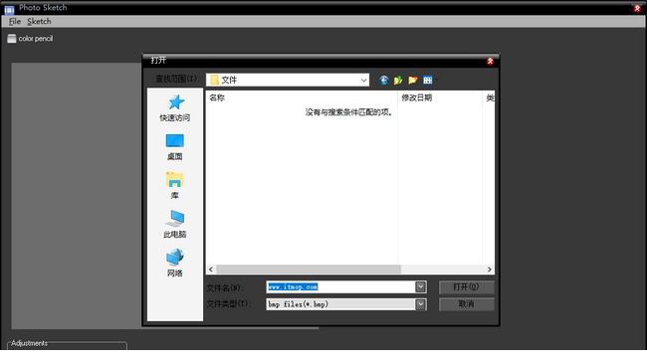This screenshot has height=364, width=647.
Task: Select 桌面 desktop in the places sidebar
Action: point(175,147)
